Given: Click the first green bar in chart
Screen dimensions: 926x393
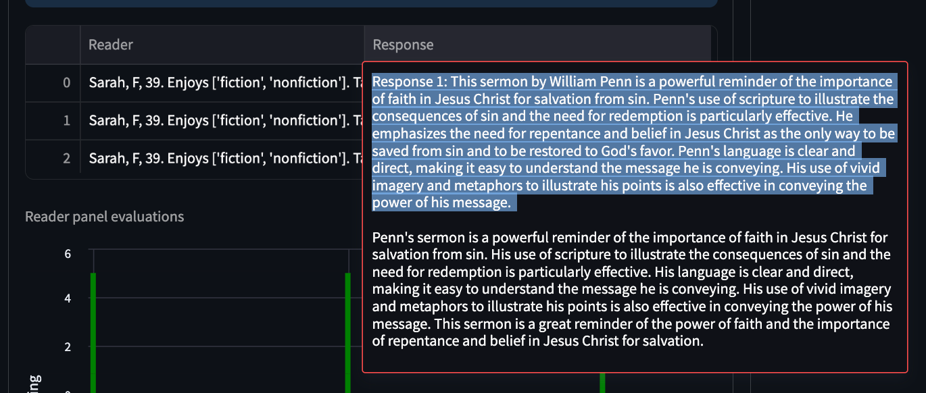Looking at the screenshot, I should 93,332.
